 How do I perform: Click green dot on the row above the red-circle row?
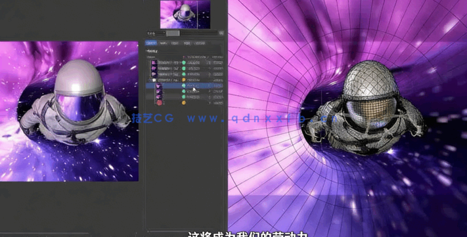point(184,97)
